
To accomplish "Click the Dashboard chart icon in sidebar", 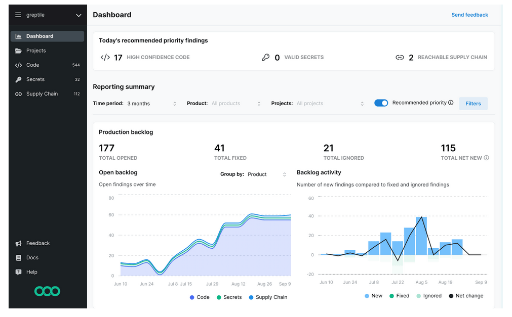I will tap(19, 36).
